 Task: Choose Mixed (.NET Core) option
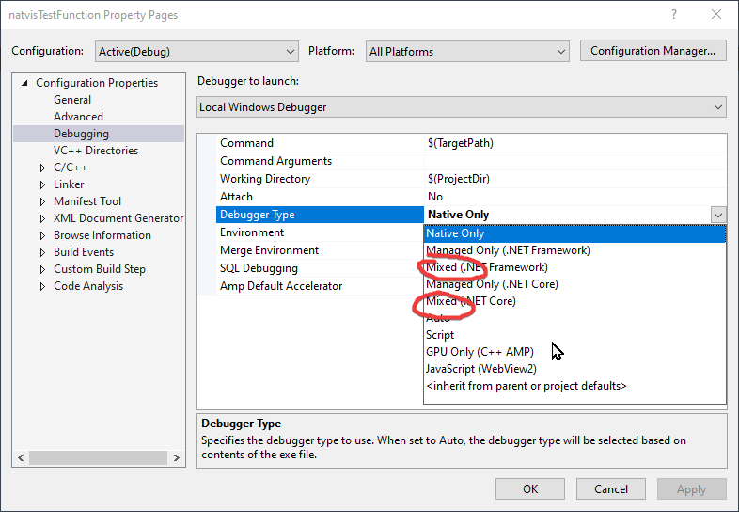[x=574, y=301]
